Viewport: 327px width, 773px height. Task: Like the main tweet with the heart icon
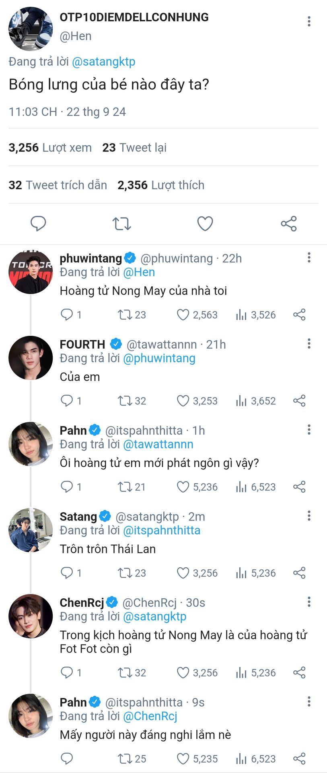point(205,223)
